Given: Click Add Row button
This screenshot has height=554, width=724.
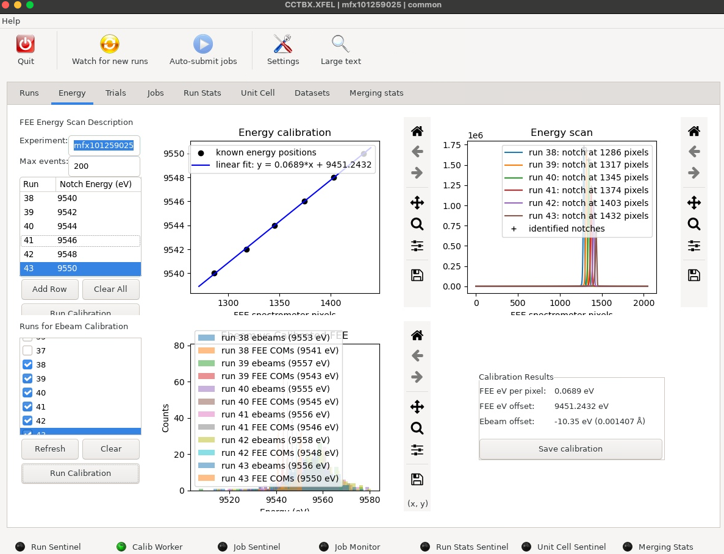Looking at the screenshot, I should (x=50, y=289).
